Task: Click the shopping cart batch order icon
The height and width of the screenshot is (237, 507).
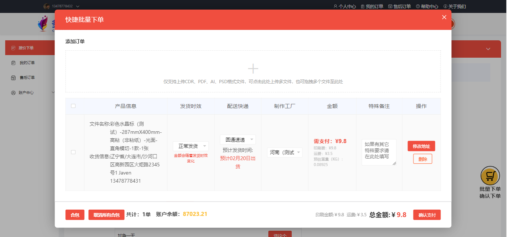Action: [x=490, y=176]
